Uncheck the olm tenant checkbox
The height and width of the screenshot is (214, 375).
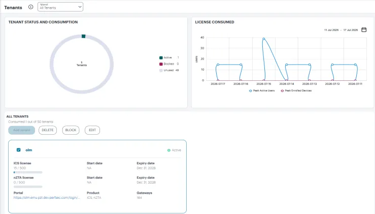pyautogui.click(x=18, y=150)
